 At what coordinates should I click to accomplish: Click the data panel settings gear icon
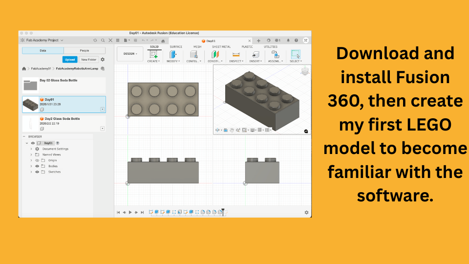point(103,60)
